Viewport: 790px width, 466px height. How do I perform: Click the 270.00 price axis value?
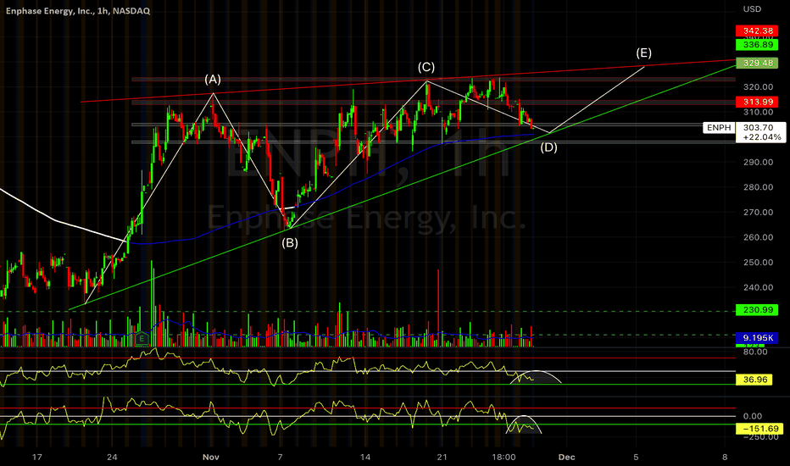pyautogui.click(x=758, y=212)
